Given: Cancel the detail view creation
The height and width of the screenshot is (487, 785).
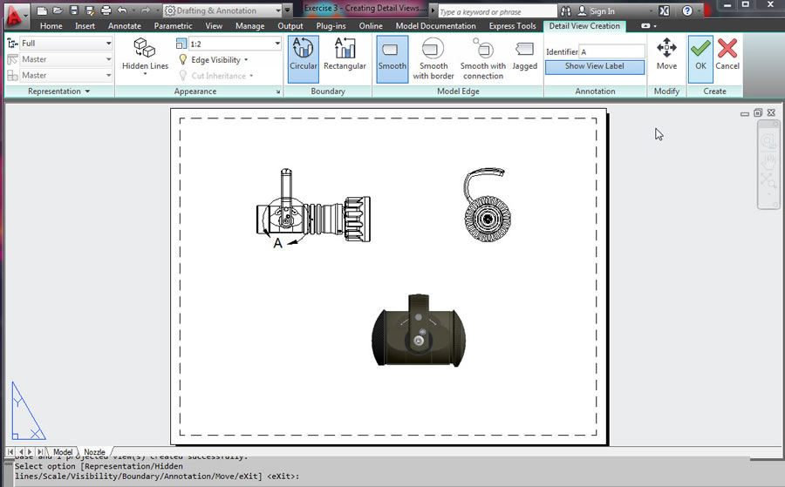Looking at the screenshot, I should (727, 55).
